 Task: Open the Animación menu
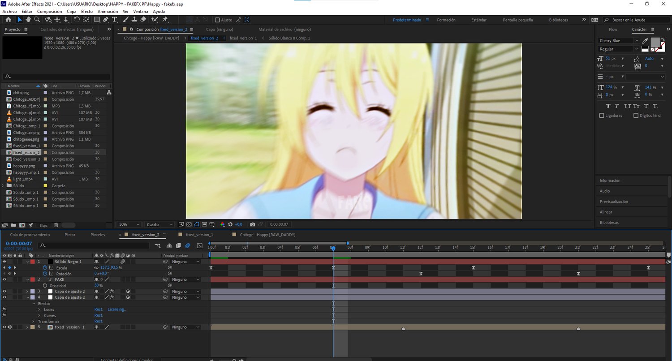click(108, 12)
